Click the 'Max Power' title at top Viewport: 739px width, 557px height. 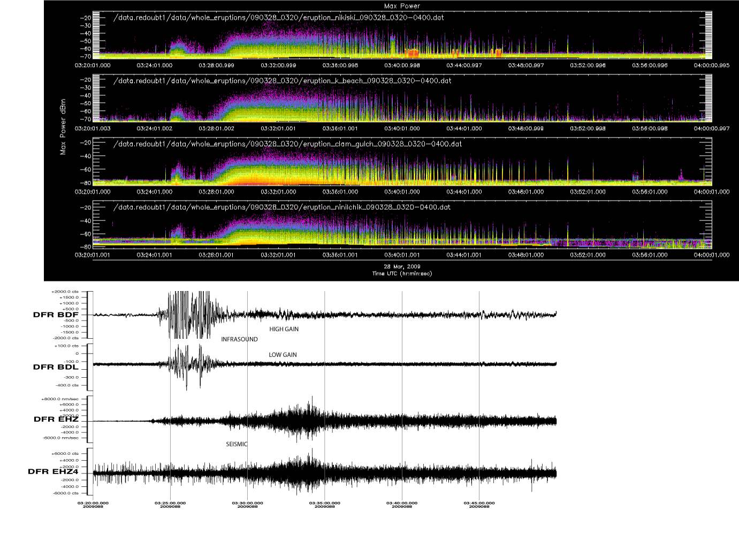click(x=402, y=6)
